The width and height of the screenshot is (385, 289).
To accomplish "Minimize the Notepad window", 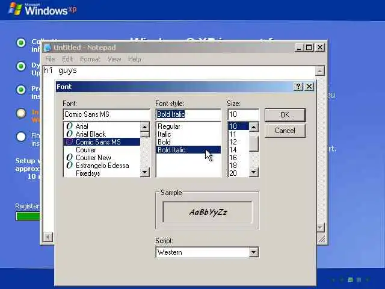I will (x=299, y=48).
